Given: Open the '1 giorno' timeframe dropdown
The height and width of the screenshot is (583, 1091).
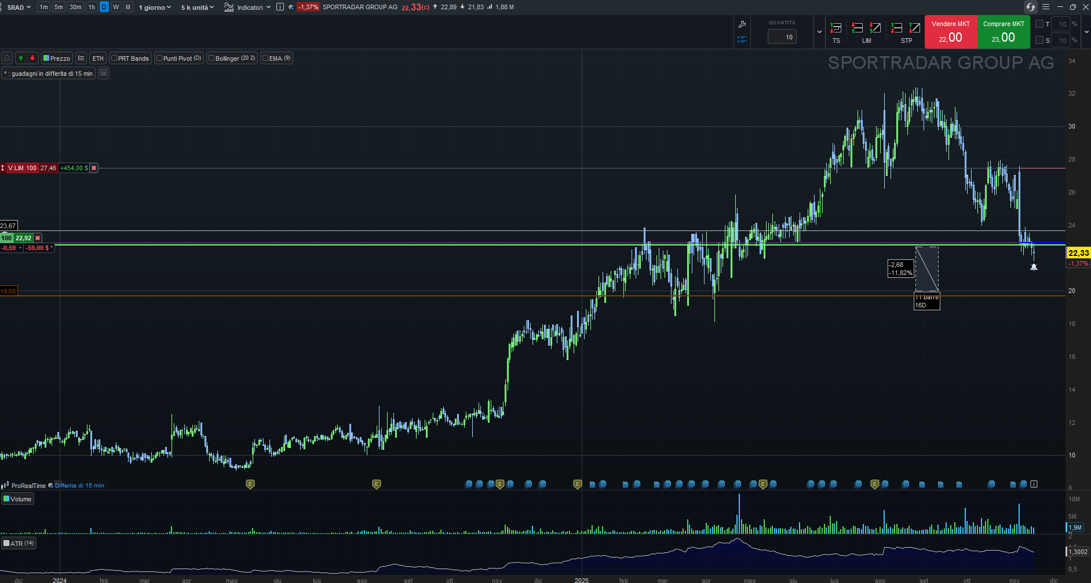Looking at the screenshot, I should tap(155, 7).
